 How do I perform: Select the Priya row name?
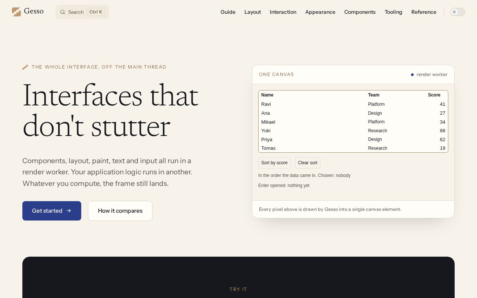click(x=267, y=139)
